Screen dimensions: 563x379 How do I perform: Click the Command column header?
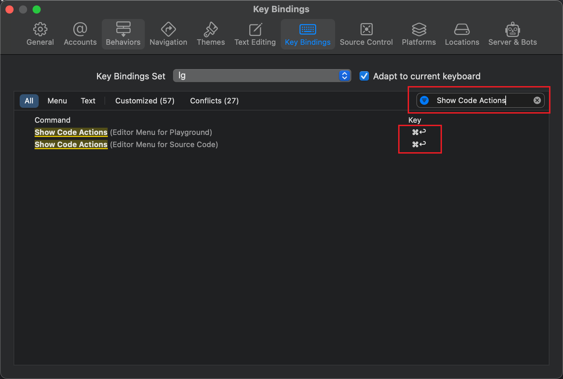[53, 120]
